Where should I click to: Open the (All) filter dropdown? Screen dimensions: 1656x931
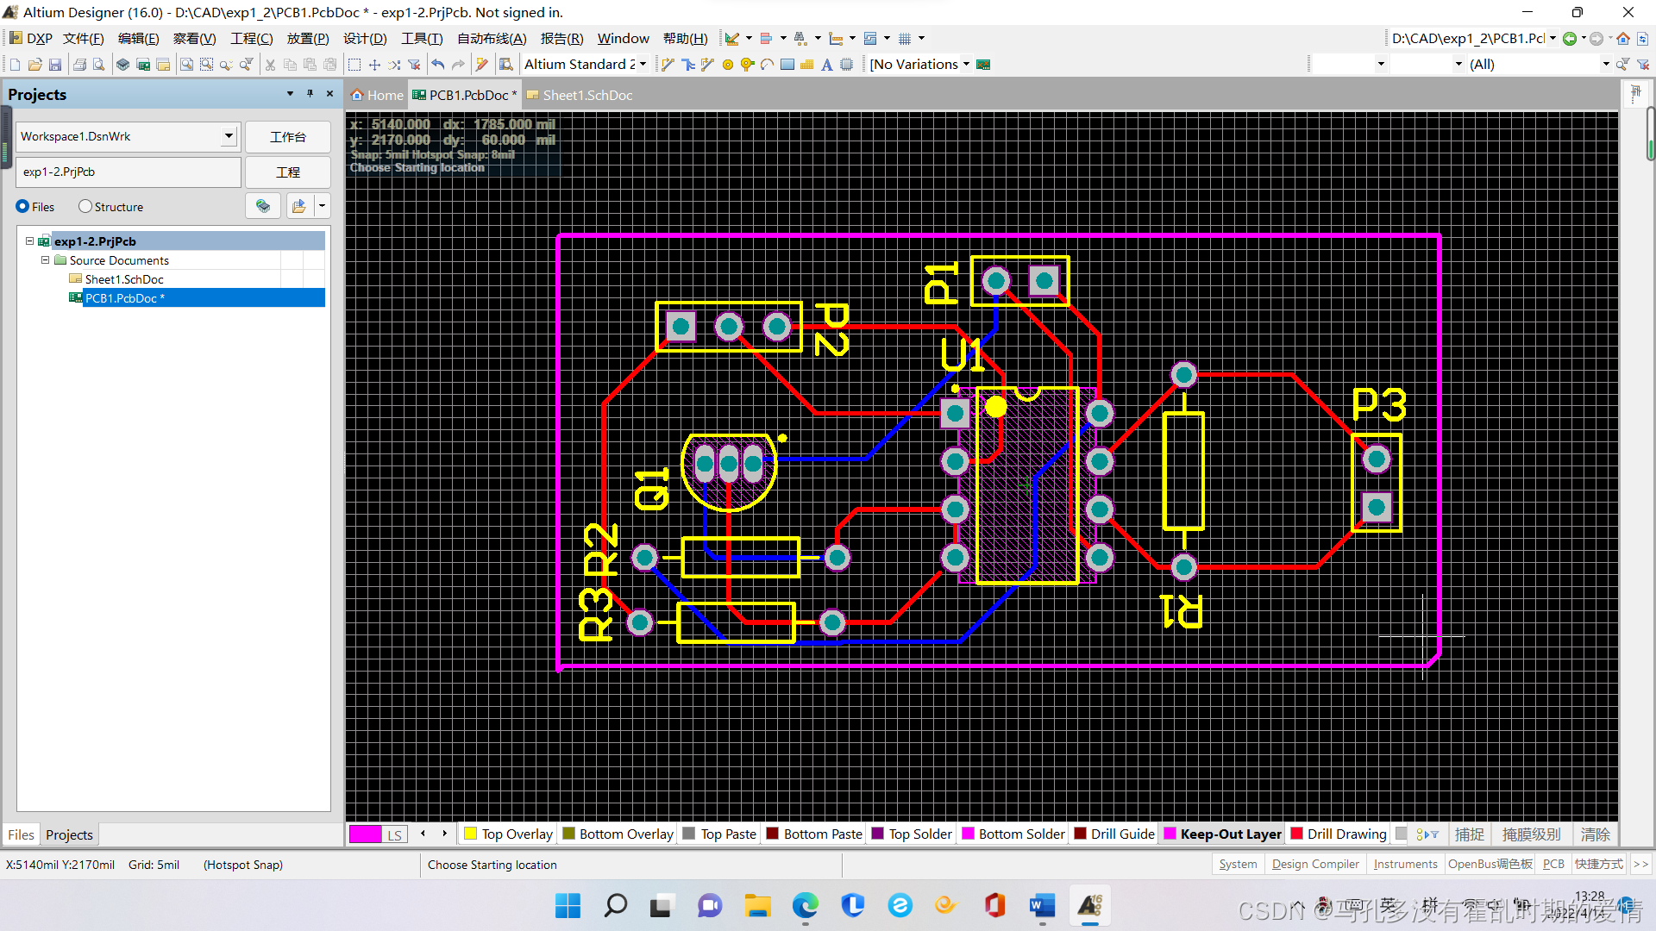click(1606, 65)
